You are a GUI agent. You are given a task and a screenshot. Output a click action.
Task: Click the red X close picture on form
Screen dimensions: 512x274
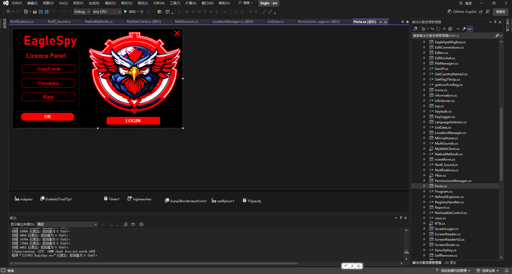177,33
